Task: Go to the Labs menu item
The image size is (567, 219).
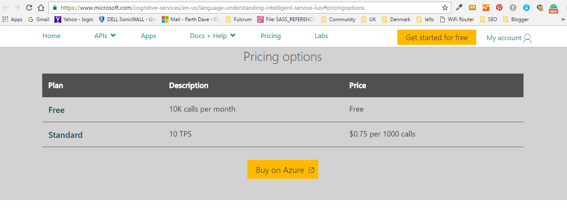Action: click(321, 36)
